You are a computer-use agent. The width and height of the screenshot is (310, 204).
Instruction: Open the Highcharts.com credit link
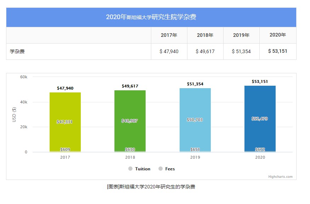pos(280,177)
